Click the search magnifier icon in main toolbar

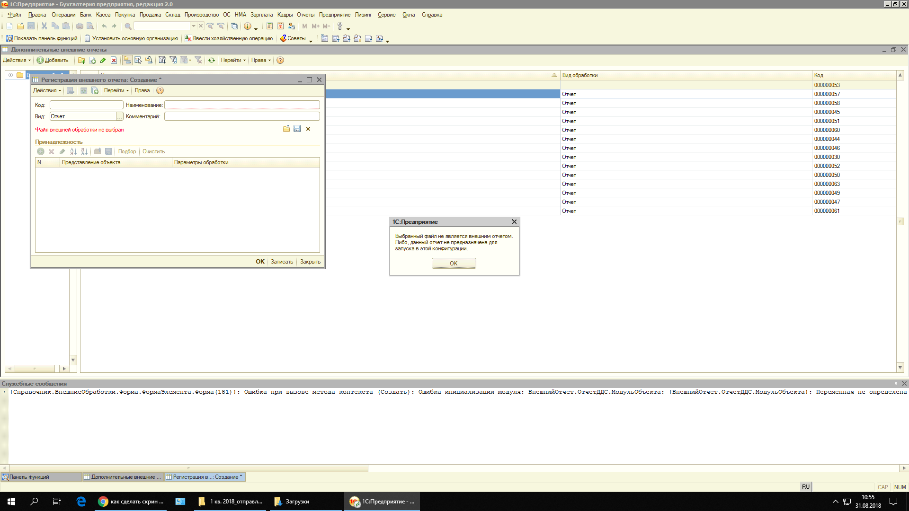[128, 26]
